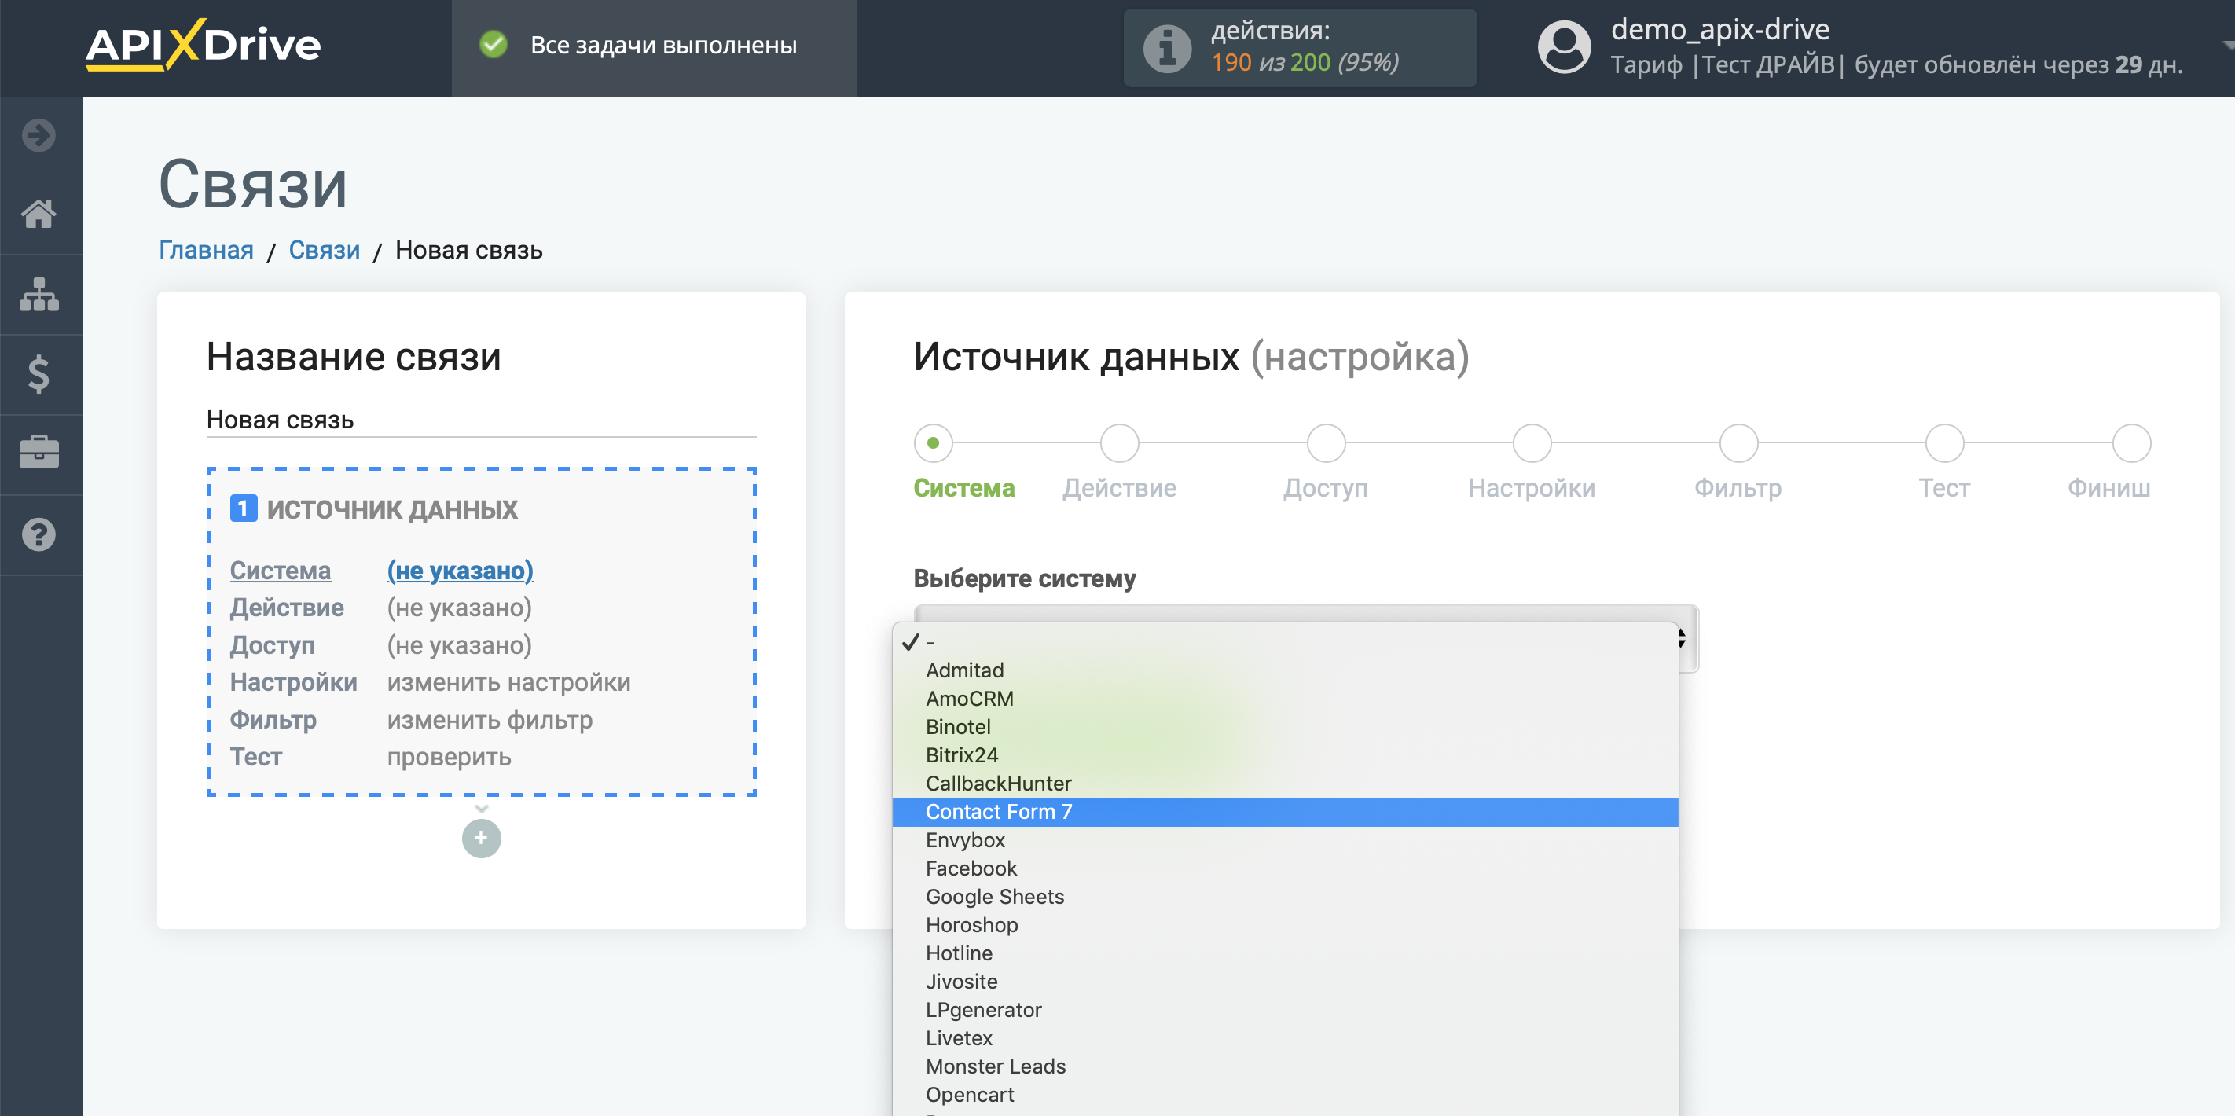Select the Доступ step circle
The image size is (2235, 1116).
point(1326,442)
